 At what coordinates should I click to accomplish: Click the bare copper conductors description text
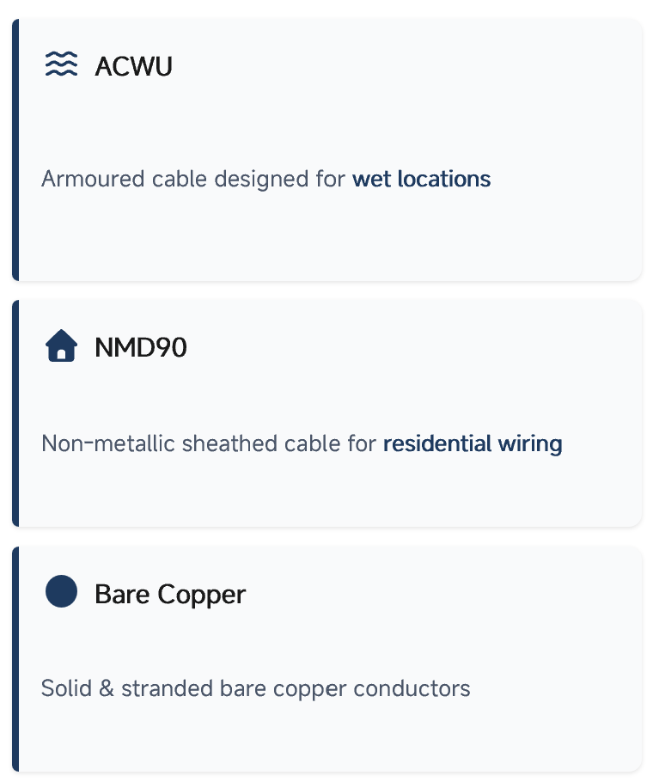pyautogui.click(x=255, y=689)
